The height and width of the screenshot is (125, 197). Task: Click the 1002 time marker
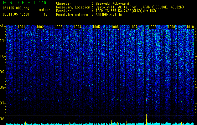pos(40,27)
